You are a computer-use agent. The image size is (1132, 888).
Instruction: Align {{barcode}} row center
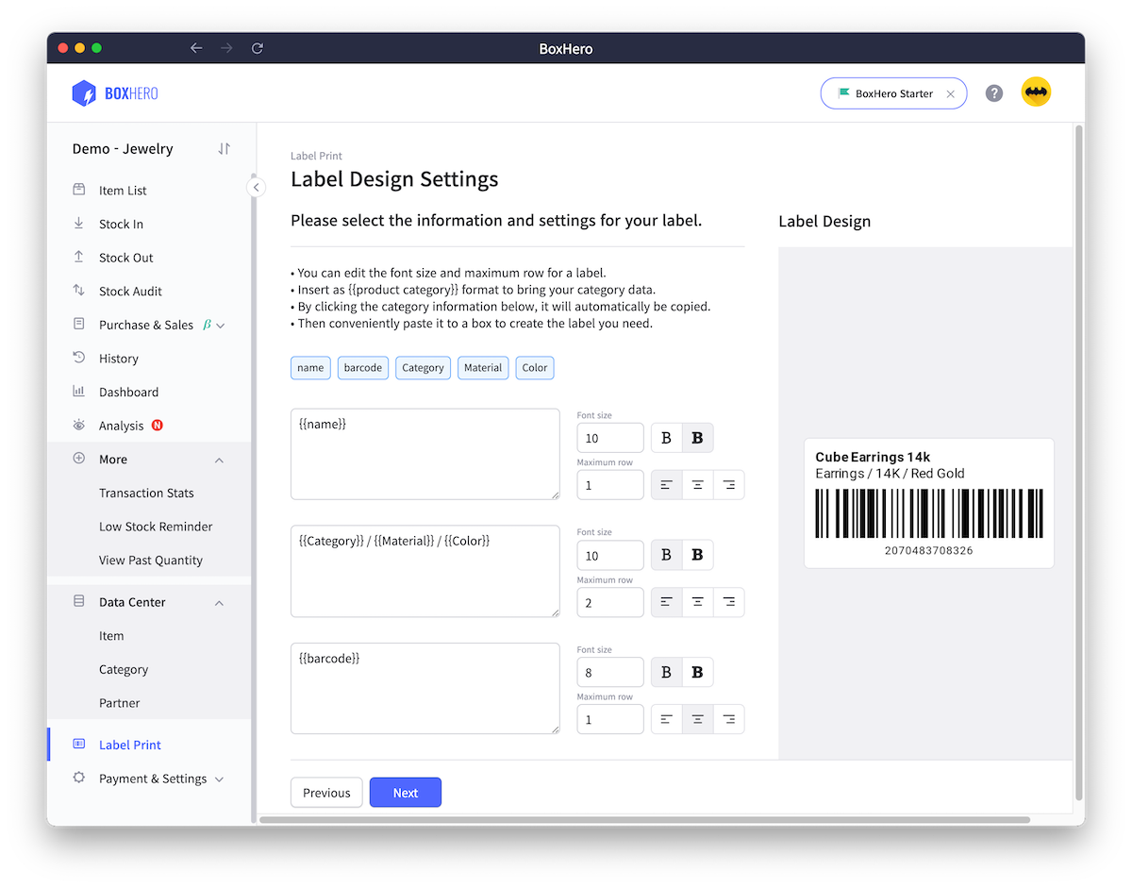pyautogui.click(x=698, y=719)
